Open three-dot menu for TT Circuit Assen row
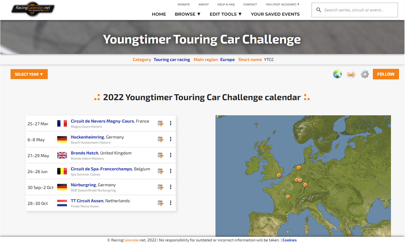This screenshot has width=405, height=243. [171, 203]
